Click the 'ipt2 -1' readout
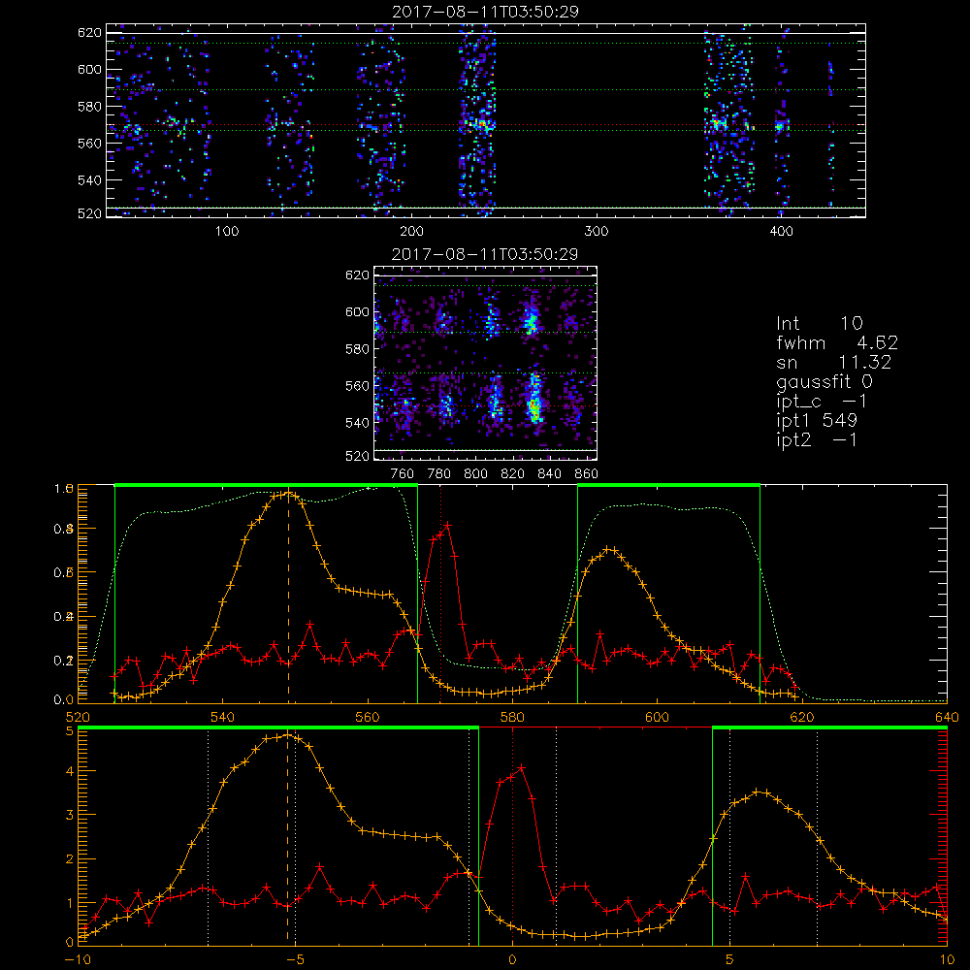 817,439
